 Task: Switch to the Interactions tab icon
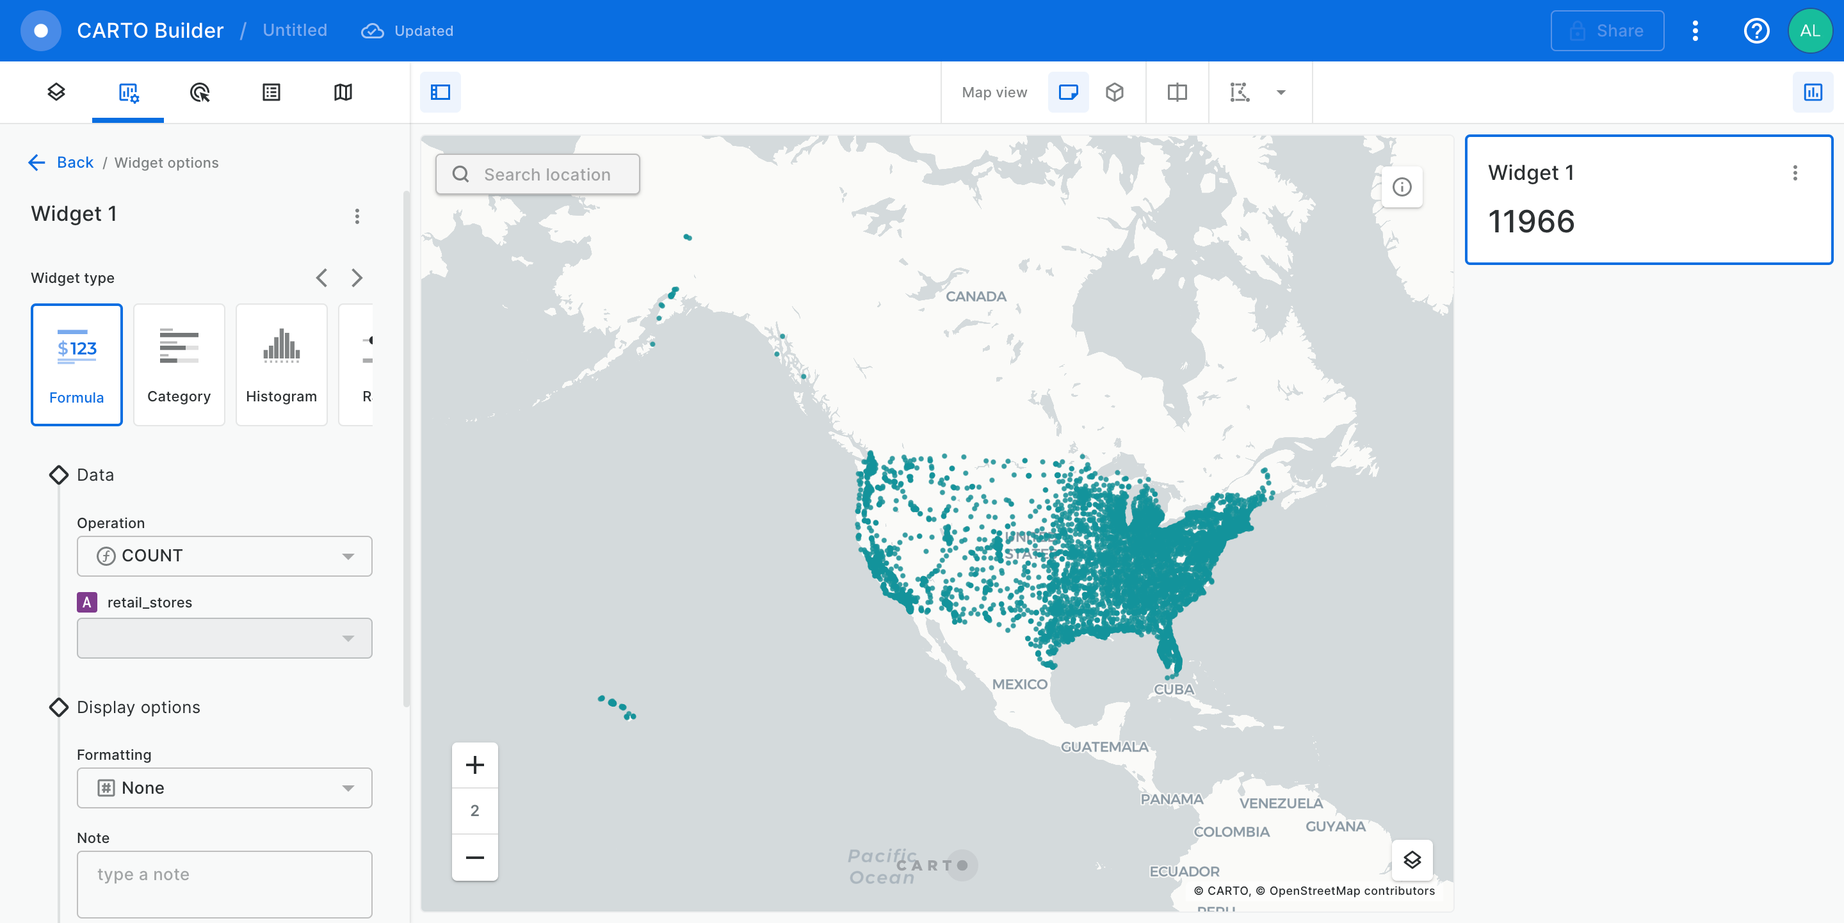point(200,92)
